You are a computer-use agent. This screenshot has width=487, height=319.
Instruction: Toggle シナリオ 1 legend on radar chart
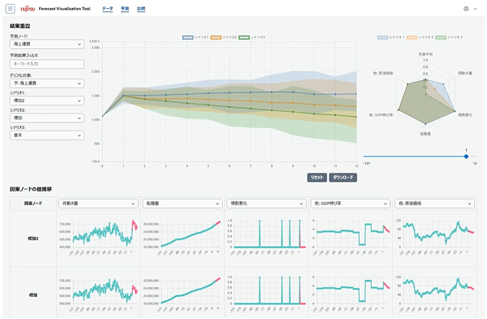point(391,37)
